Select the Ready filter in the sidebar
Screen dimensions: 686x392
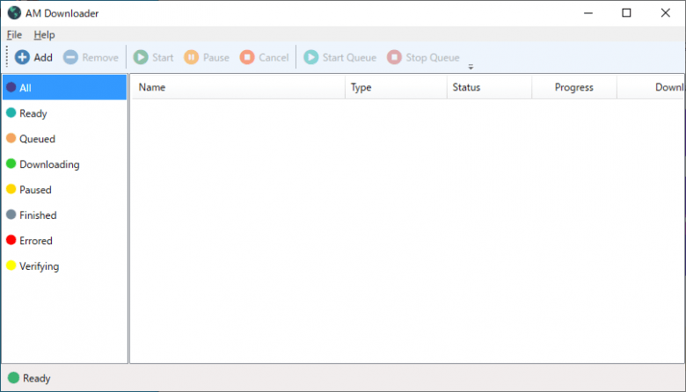tap(65, 113)
